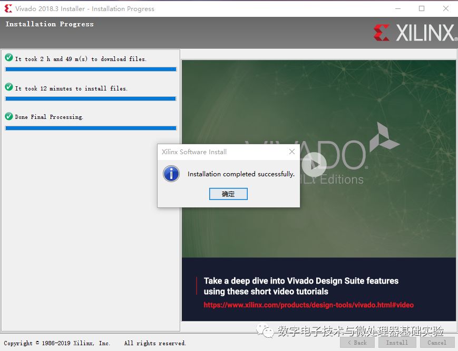
Task: Close the Xilinx Software Install dialog
Action: click(293, 152)
